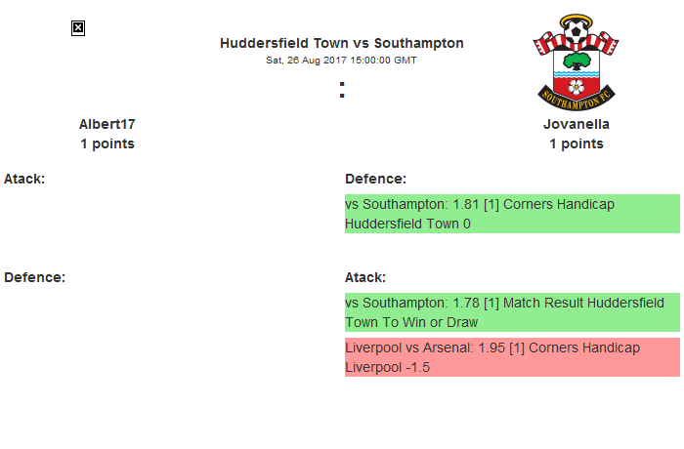Viewport: 684px width, 449px height.
Task: Open Jovanella player profile name
Action: pos(576,124)
